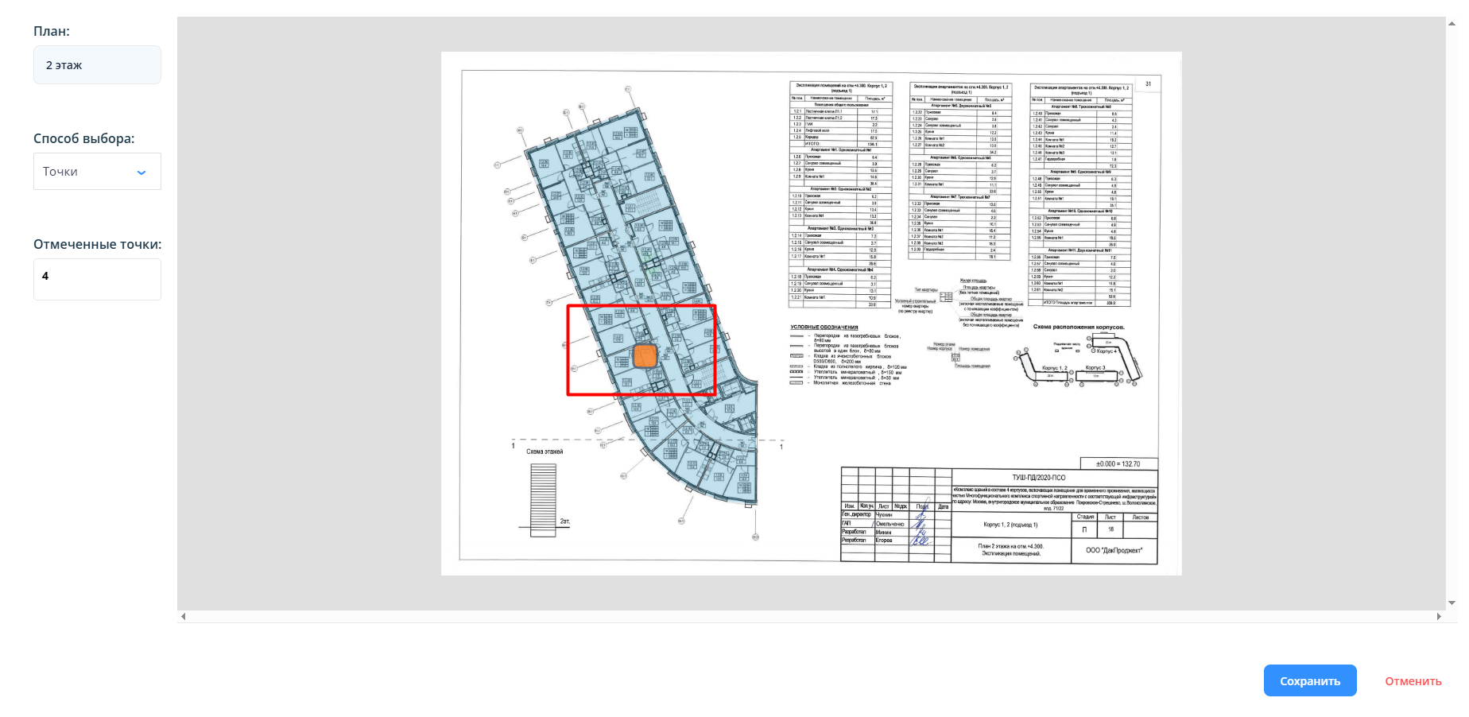This screenshot has width=1469, height=717.
Task: Open the Способ выбора selection box
Action: (97, 172)
